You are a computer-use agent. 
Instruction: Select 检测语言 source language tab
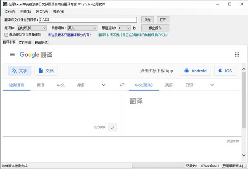(x=17, y=85)
